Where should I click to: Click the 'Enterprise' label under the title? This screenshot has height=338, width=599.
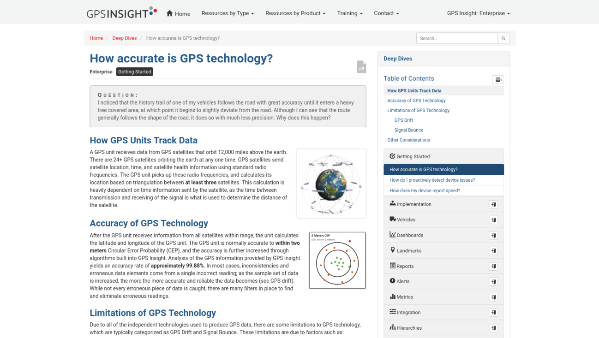point(101,72)
